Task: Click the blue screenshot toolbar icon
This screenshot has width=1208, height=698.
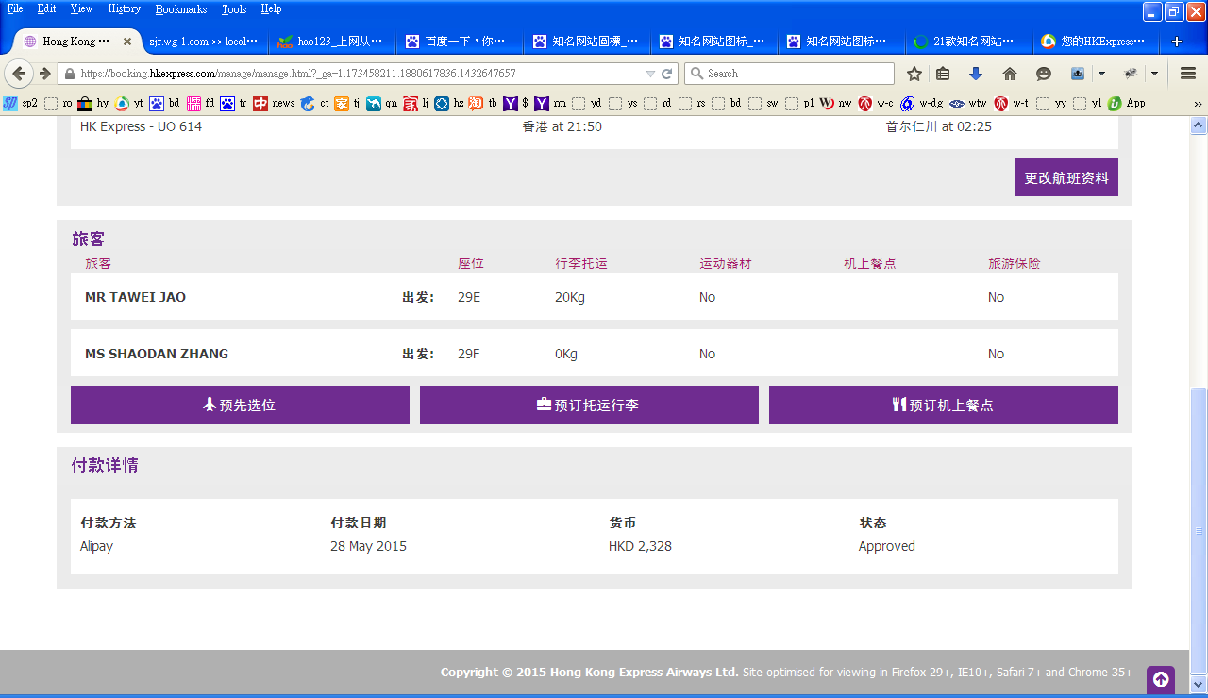Action: click(1078, 74)
